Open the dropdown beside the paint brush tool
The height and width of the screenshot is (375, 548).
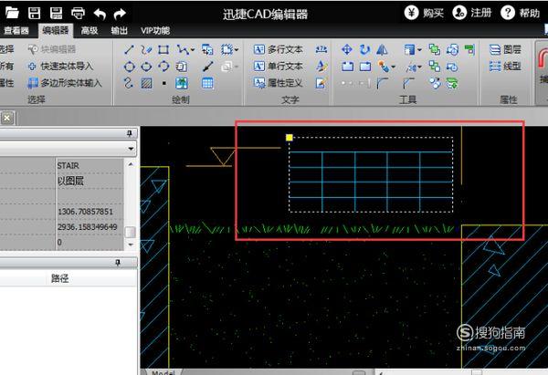[x=393, y=67]
